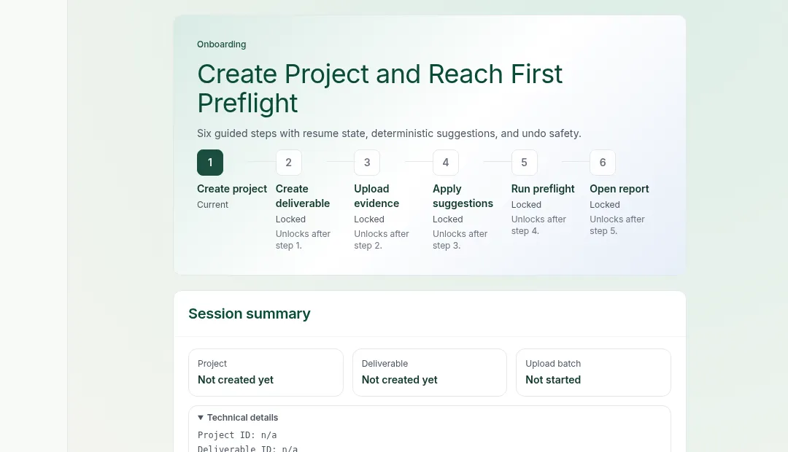The image size is (788, 452).
Task: Click the Technical details disclosure triangle
Action: (201, 417)
